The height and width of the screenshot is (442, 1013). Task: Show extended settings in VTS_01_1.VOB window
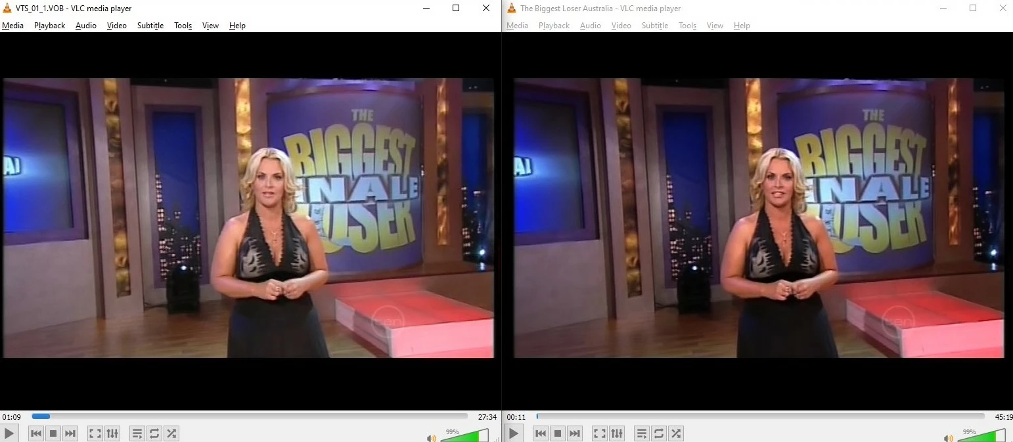pos(112,433)
